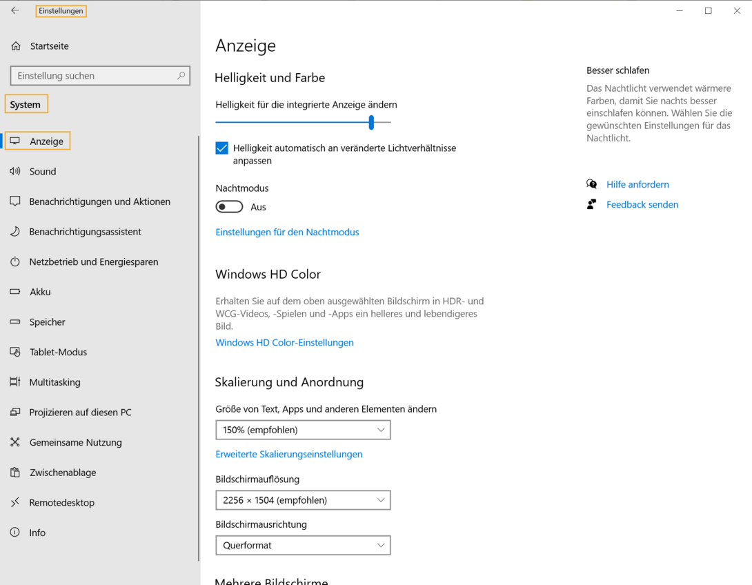Open the scaling dropdown showing 150%

coord(303,429)
